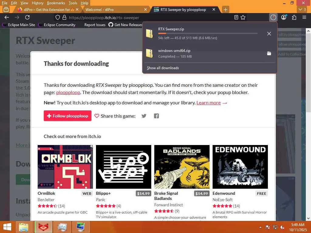Cancel the RTX Sweeper.zip download

pos(269,34)
